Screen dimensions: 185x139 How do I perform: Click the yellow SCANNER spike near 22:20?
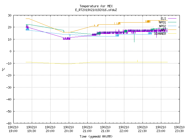pos(138,61)
